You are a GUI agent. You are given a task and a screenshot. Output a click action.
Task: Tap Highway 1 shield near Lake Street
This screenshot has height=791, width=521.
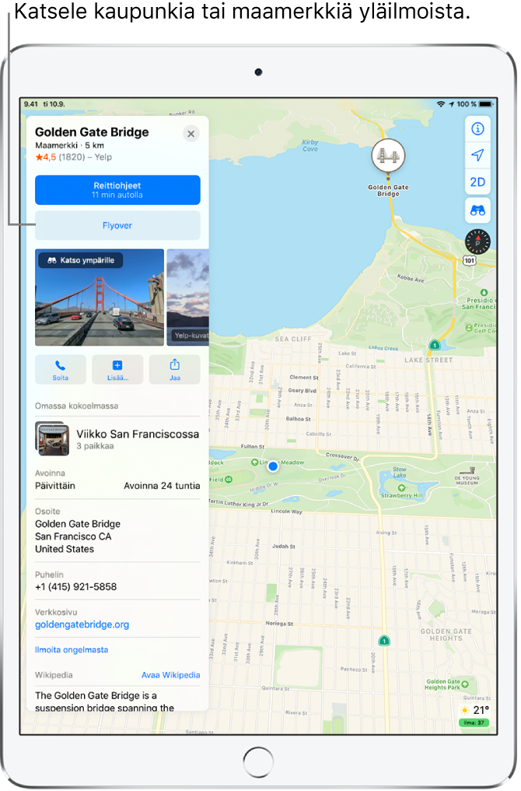click(435, 345)
